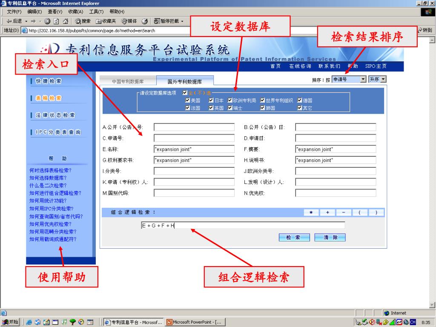
Task: Open the 编辑(E) menu
Action: [34, 11]
